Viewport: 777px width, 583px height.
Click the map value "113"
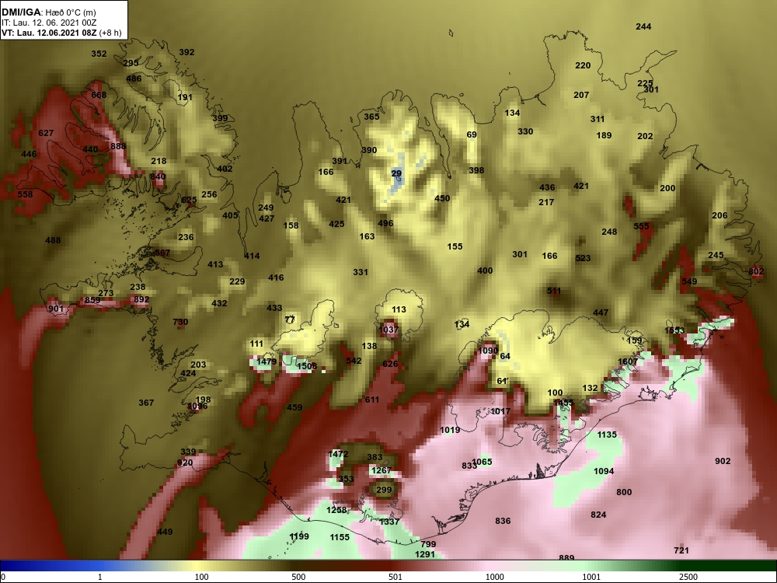(x=399, y=310)
